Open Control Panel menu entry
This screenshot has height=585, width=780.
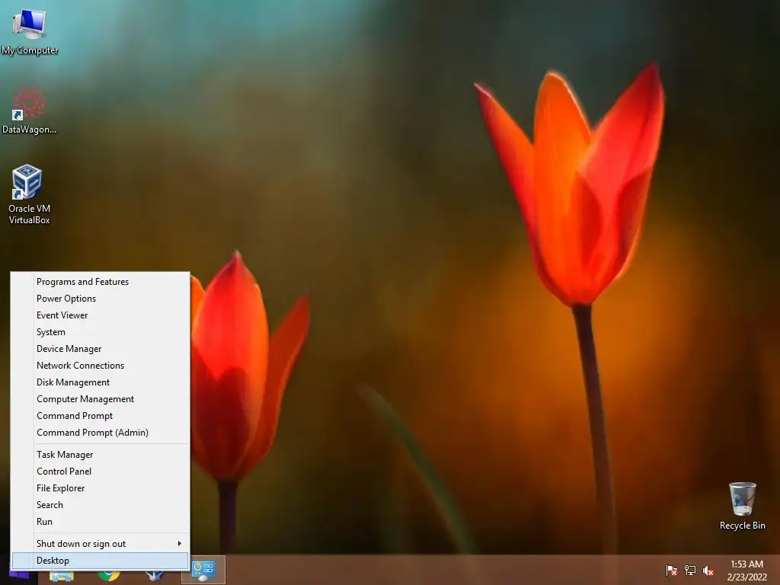coord(100,472)
